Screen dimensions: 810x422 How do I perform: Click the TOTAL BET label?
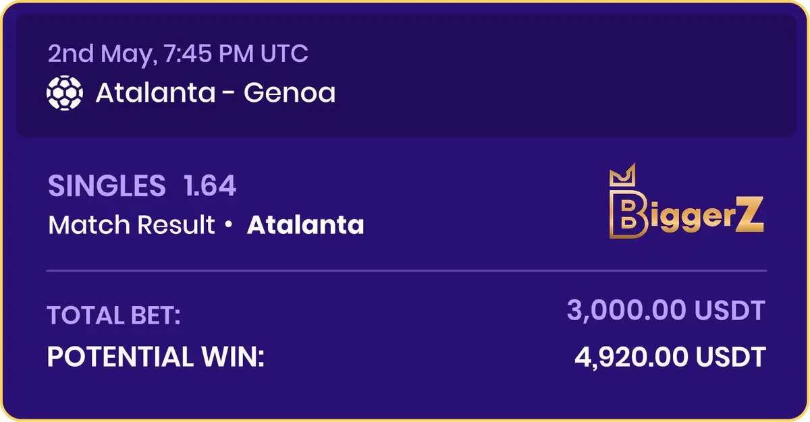pos(114,315)
